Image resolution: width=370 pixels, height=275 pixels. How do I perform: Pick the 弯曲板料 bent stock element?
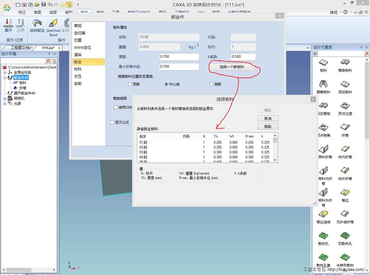(345, 66)
